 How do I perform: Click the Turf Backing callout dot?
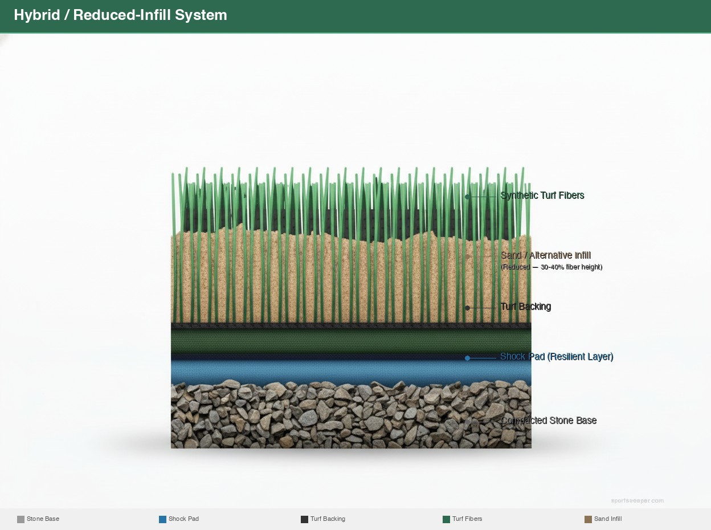point(467,308)
